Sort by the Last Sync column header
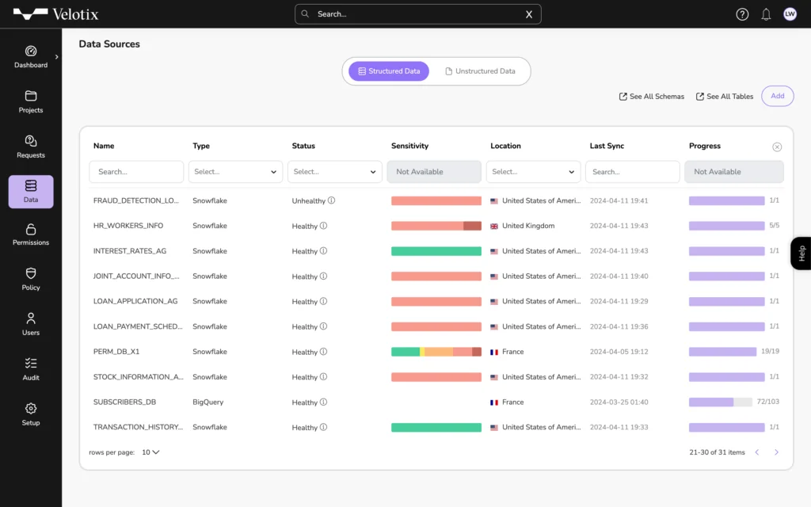This screenshot has height=507, width=811. click(x=607, y=146)
